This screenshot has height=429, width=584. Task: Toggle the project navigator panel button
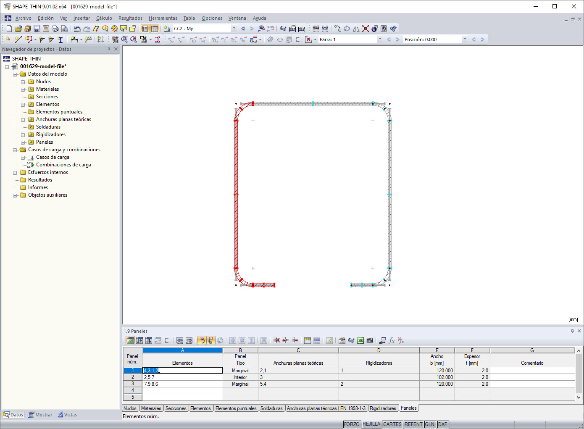(145, 29)
